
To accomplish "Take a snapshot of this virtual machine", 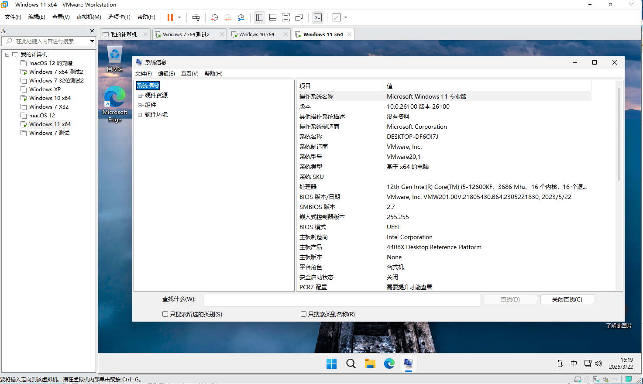I will tap(214, 17).
